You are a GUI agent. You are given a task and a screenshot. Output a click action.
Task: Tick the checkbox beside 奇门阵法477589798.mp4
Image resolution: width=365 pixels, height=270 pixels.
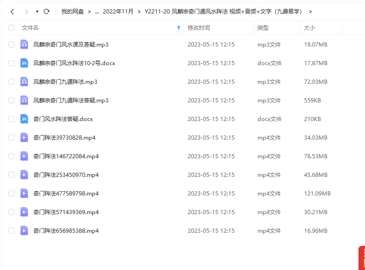[x=11, y=194]
